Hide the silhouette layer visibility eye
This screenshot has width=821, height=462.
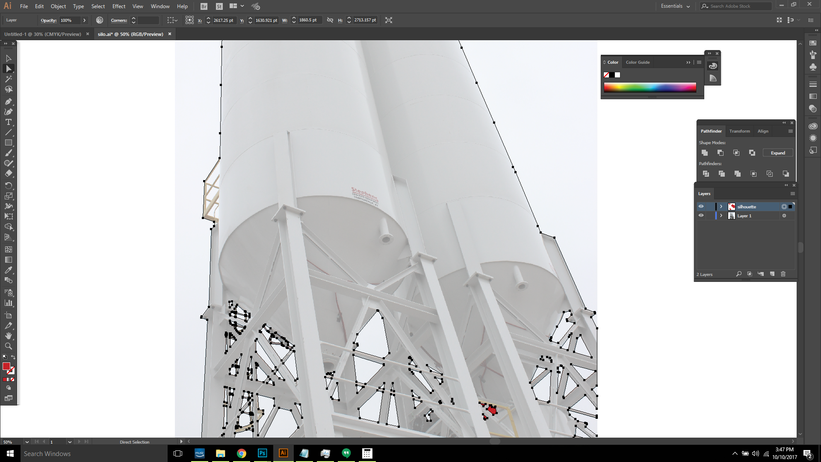tap(701, 207)
